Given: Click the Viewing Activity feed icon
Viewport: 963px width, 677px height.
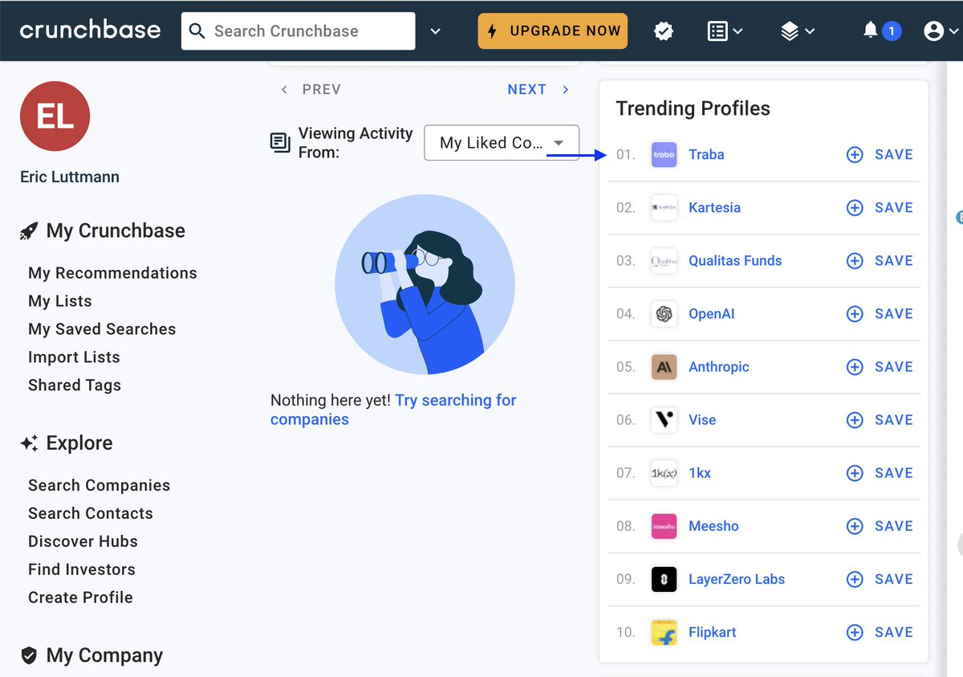Looking at the screenshot, I should 280,143.
